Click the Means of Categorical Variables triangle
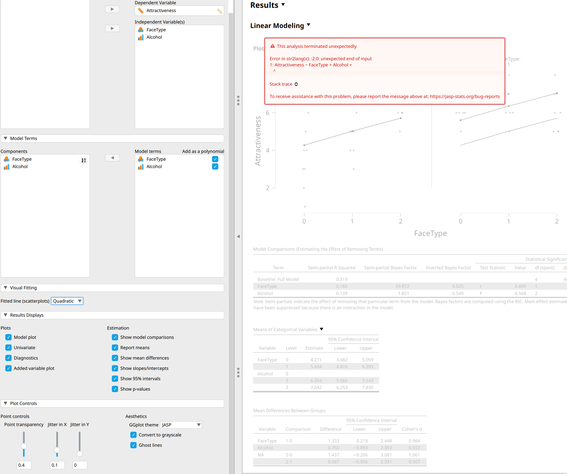This screenshot has height=474, width=567. click(x=321, y=329)
